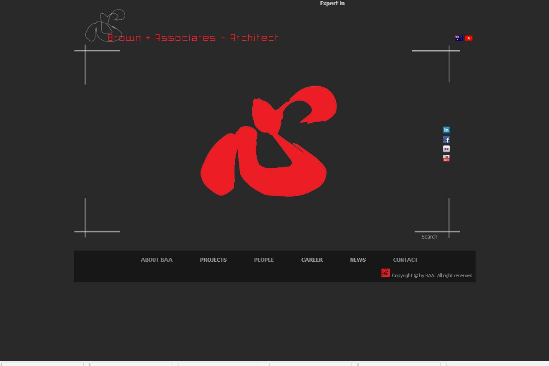Click the Expert in heading text
Image resolution: width=549 pixels, height=366 pixels.
coord(332,3)
